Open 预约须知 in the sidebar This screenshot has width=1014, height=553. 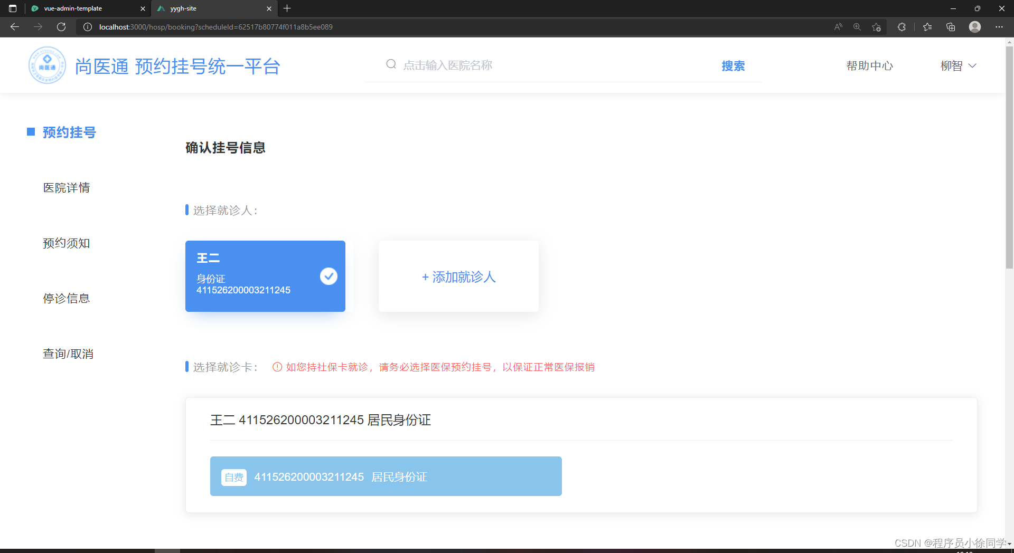[67, 243]
